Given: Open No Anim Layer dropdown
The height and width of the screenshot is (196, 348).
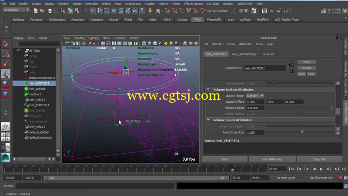Looking at the screenshot, I should point(288,178).
